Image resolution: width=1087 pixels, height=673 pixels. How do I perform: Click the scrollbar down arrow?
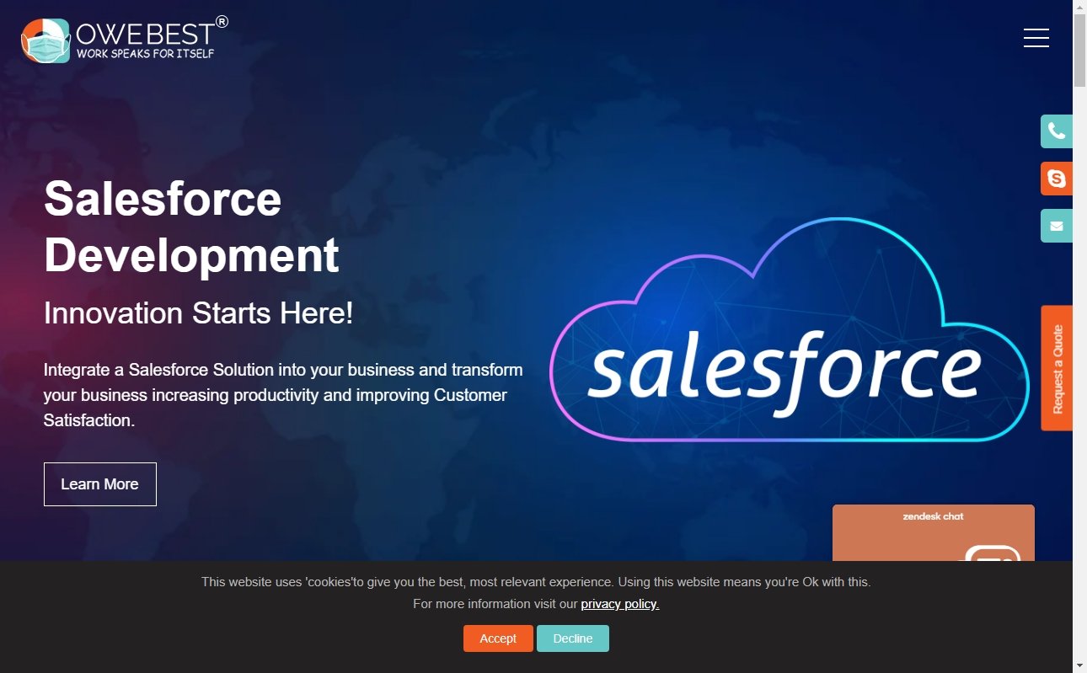coord(1079,665)
